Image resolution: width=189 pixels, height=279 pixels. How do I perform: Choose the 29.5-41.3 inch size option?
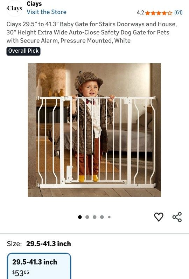coord(39,266)
